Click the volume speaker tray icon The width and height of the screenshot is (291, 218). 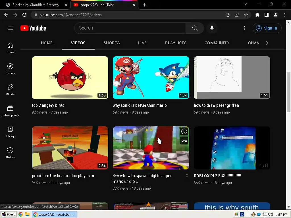point(271,215)
